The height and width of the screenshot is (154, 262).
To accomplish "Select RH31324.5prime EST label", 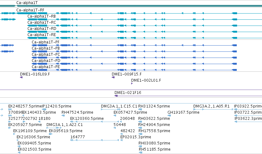I will click(154, 106).
